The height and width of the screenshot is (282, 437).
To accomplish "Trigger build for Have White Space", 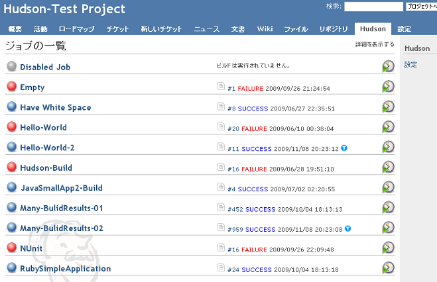I will [388, 107].
